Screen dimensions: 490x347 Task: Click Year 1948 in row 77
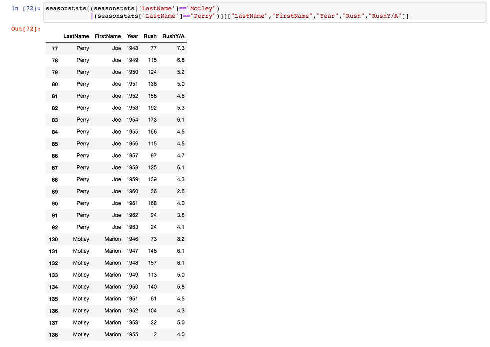click(x=132, y=48)
